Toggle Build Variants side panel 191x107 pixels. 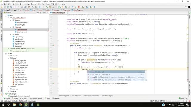tap(1, 79)
